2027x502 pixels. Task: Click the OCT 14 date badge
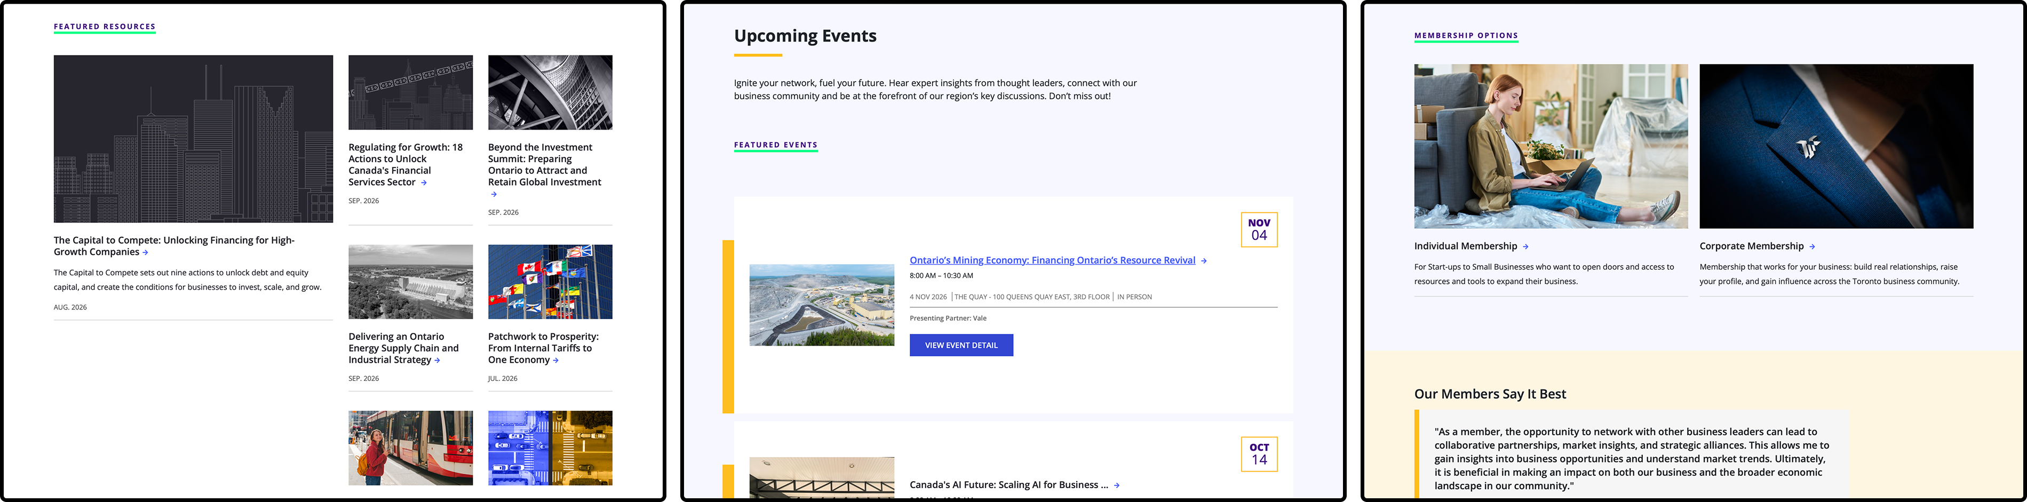[x=1259, y=454]
